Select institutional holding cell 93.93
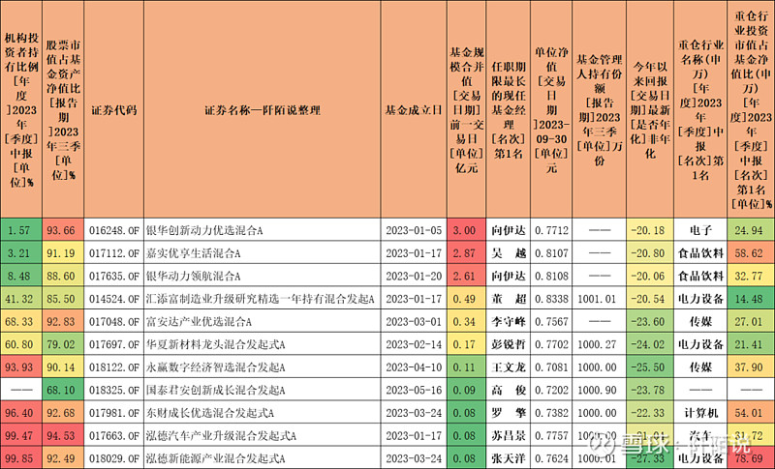 (x=21, y=367)
